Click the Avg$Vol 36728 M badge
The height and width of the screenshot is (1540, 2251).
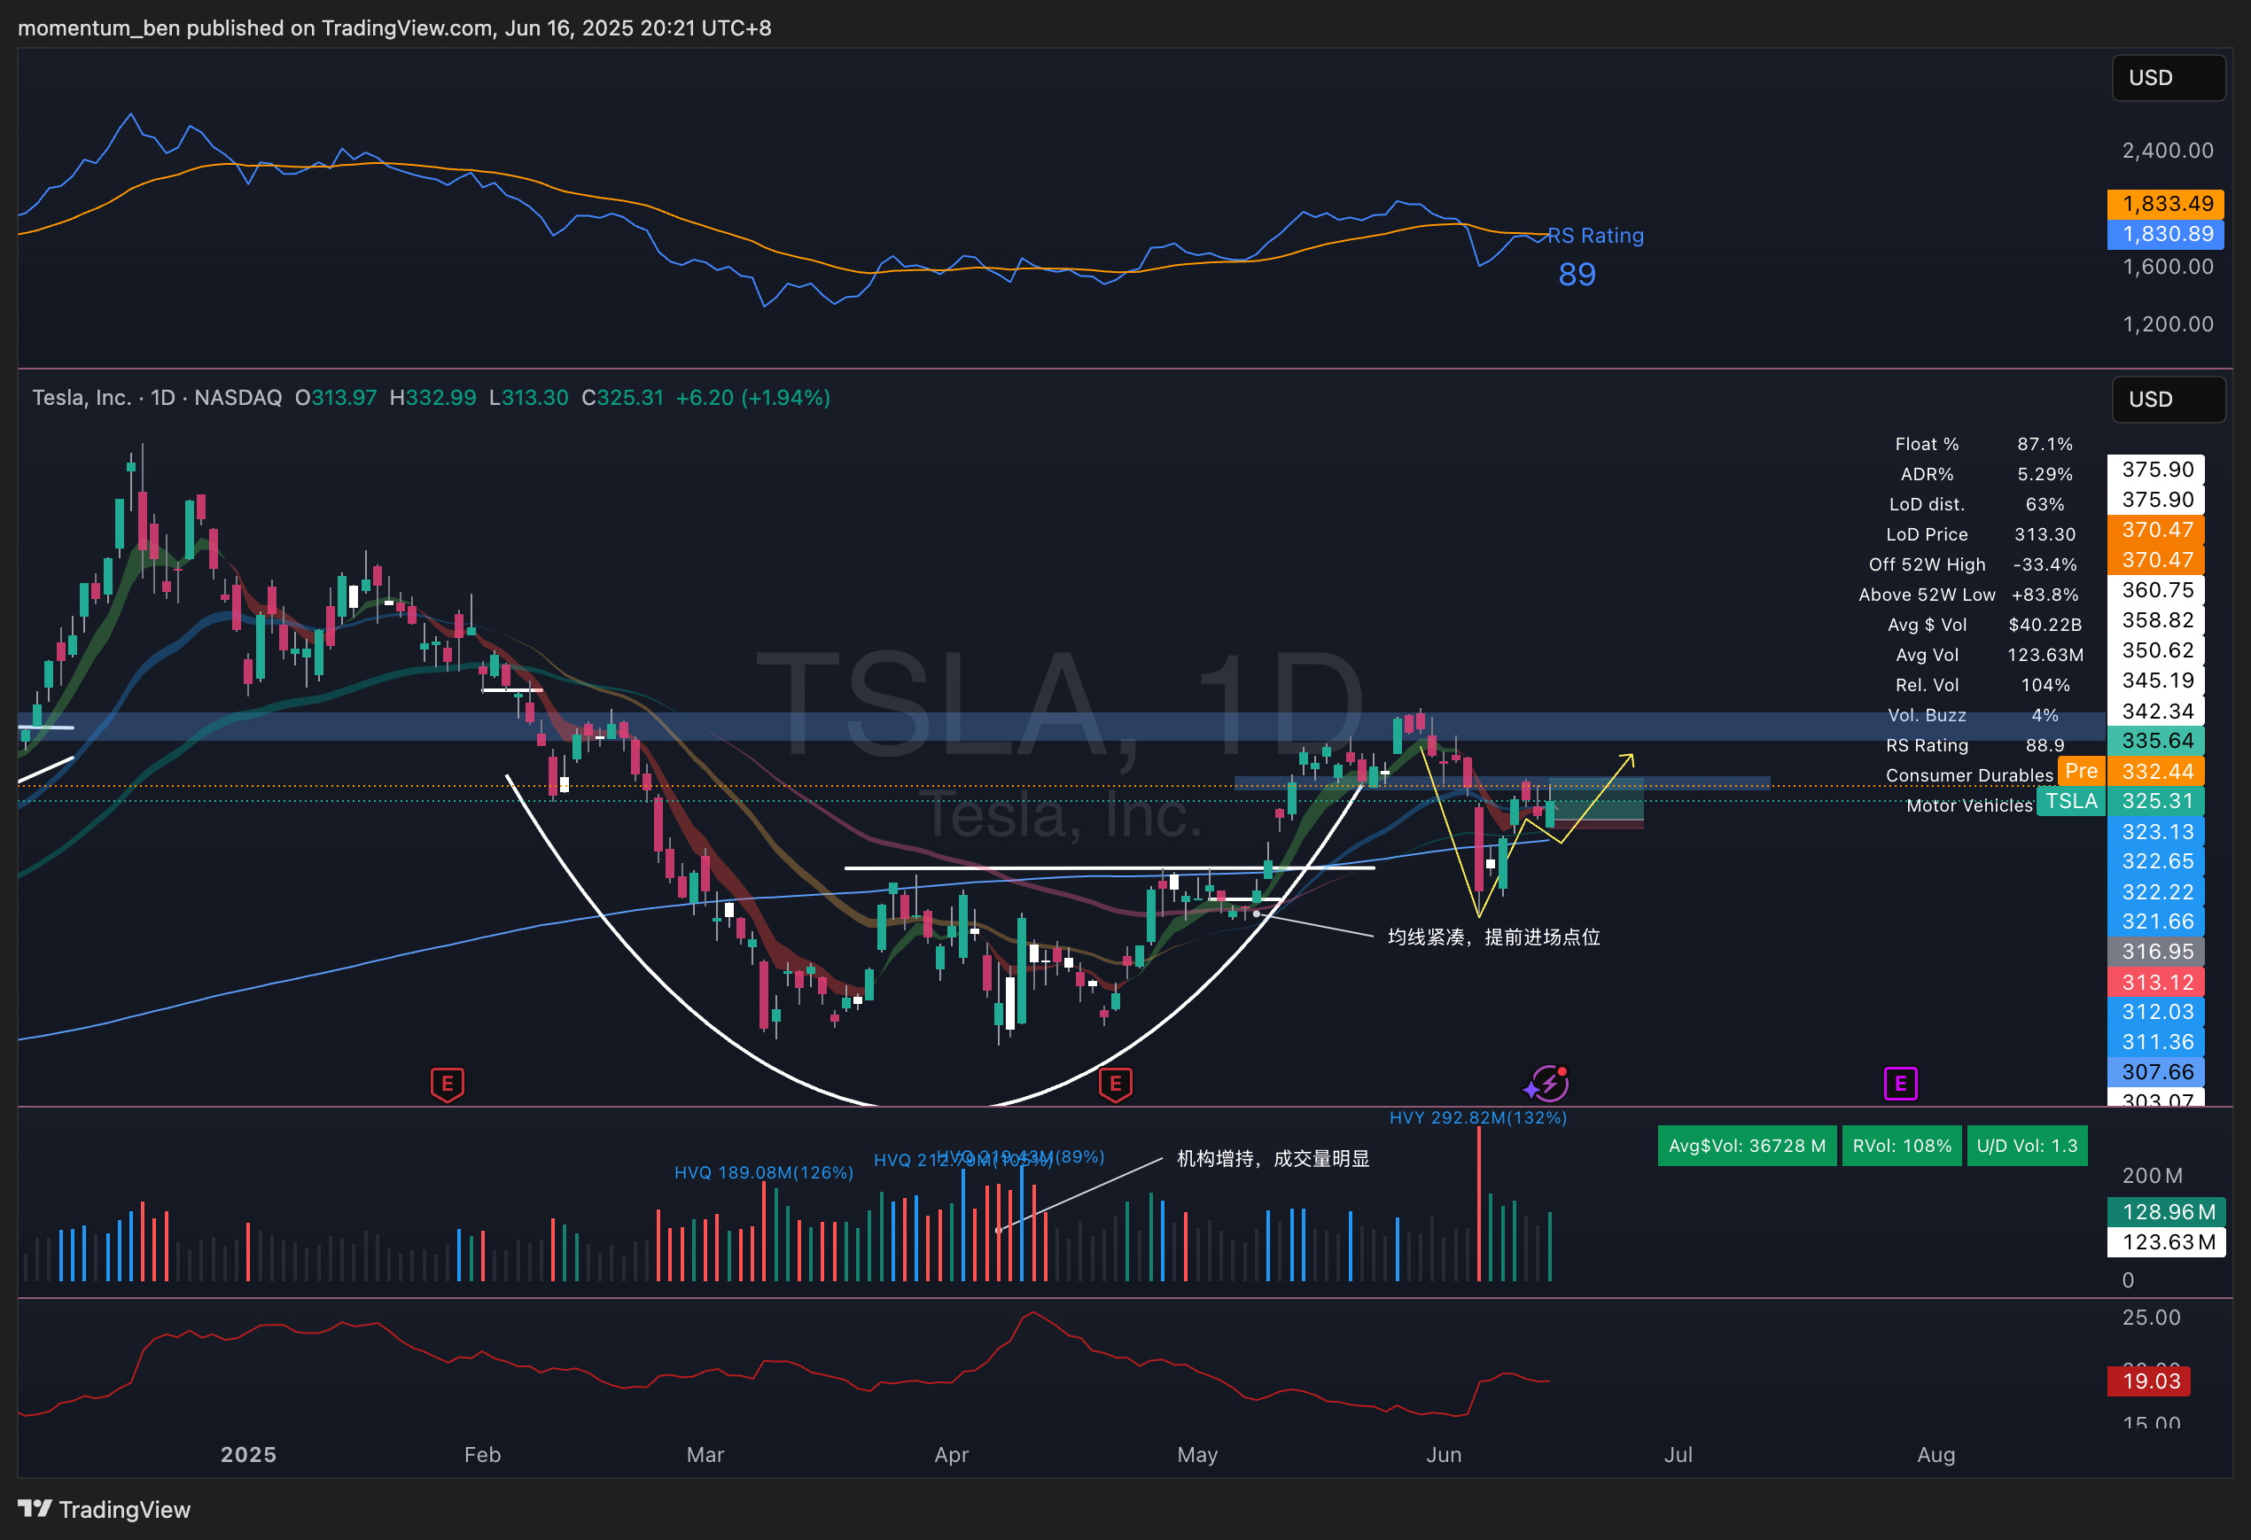point(1747,1146)
